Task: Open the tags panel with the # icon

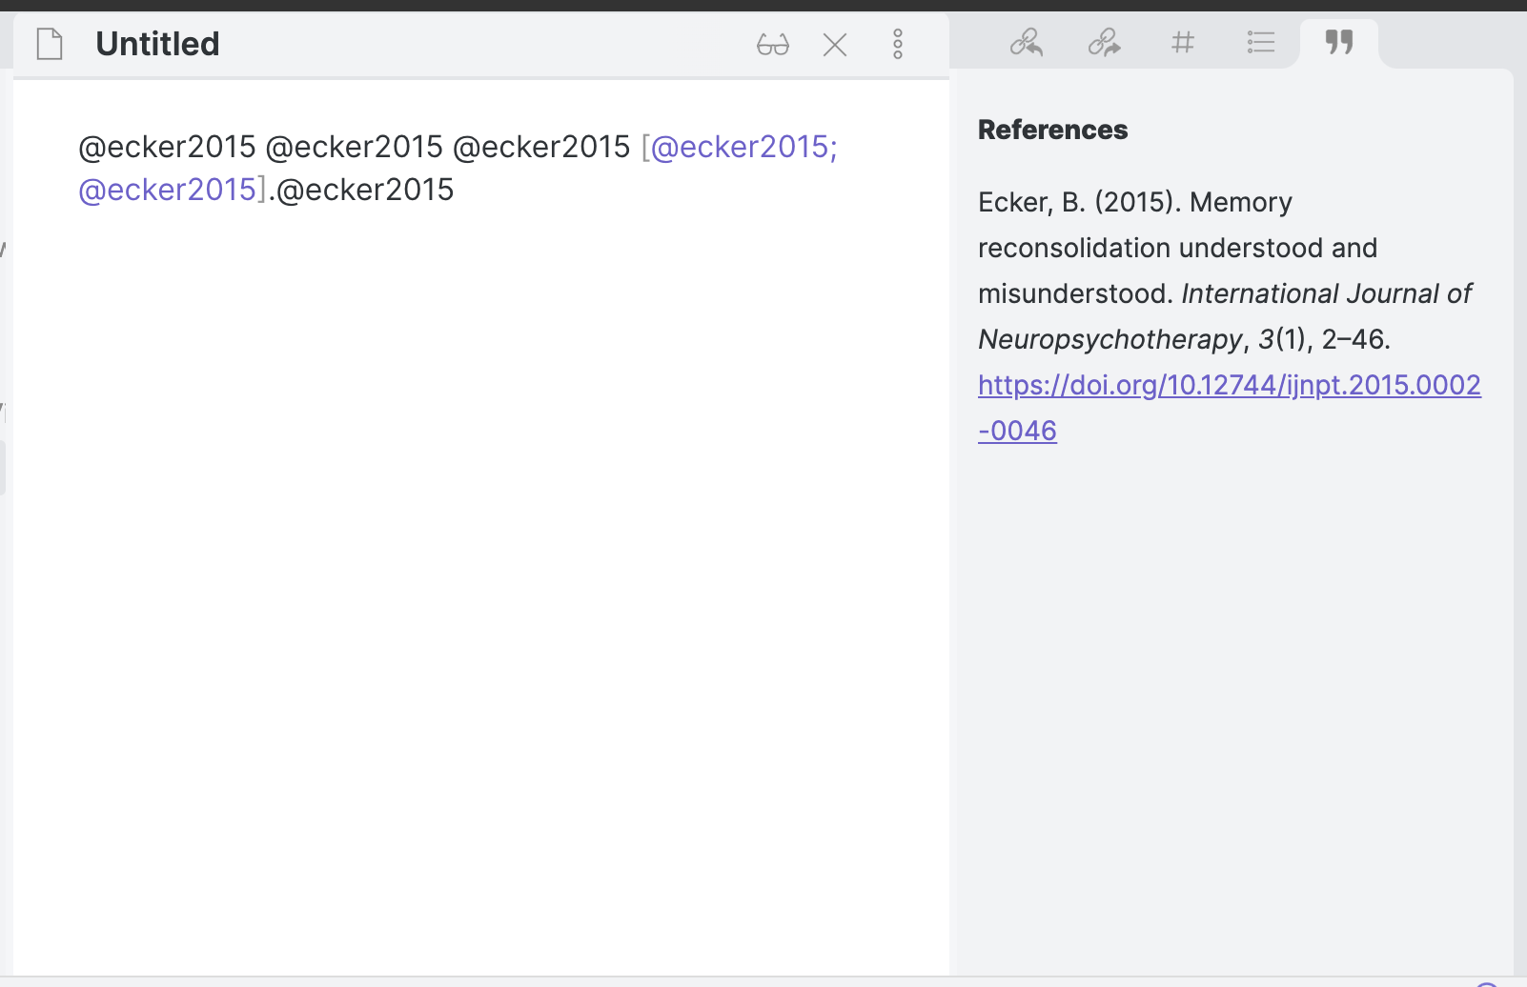Action: point(1182,42)
